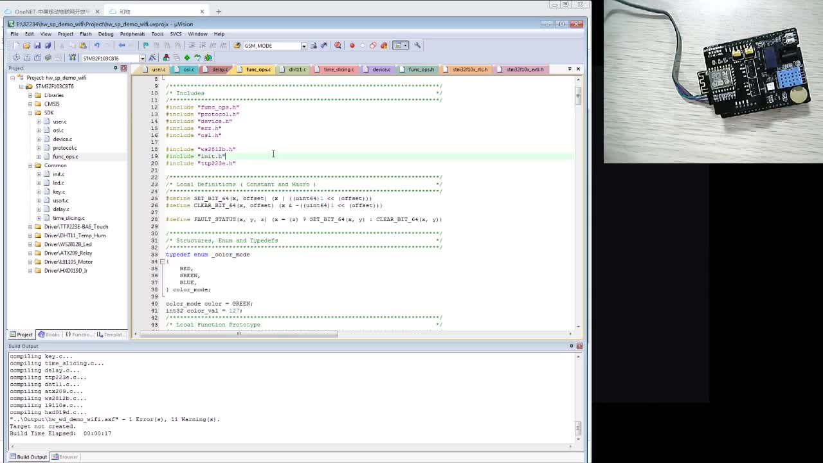Collapse the SDK group
The width and height of the screenshot is (823, 463).
(30, 113)
